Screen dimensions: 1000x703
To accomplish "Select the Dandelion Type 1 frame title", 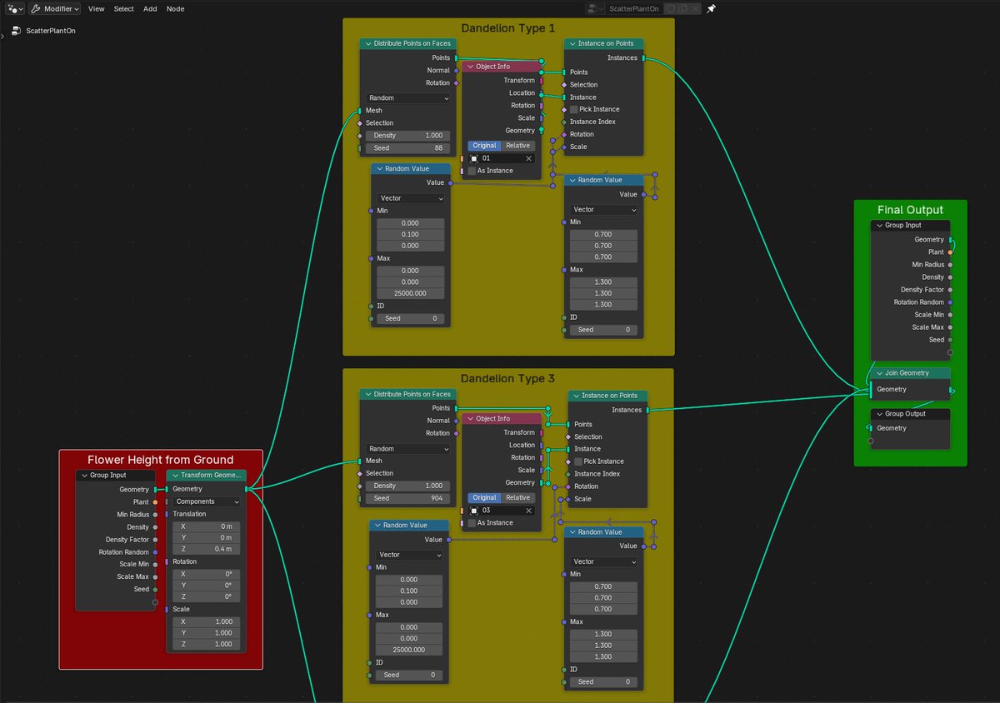I will (507, 28).
